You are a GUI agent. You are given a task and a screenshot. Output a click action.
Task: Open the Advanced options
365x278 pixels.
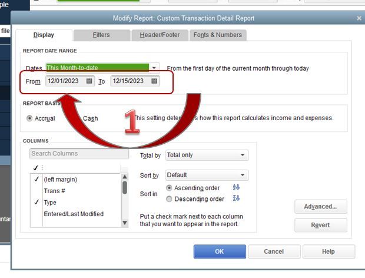(x=320, y=207)
